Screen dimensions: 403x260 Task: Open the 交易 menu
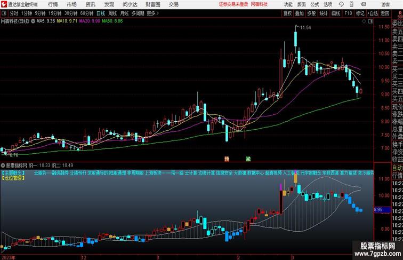[x=174, y=4]
